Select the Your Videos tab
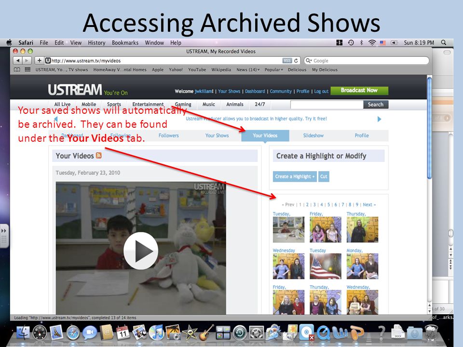 tap(265, 135)
